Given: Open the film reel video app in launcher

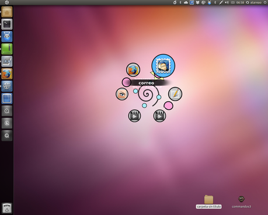Looking at the screenshot, I should click(x=7, y=86).
